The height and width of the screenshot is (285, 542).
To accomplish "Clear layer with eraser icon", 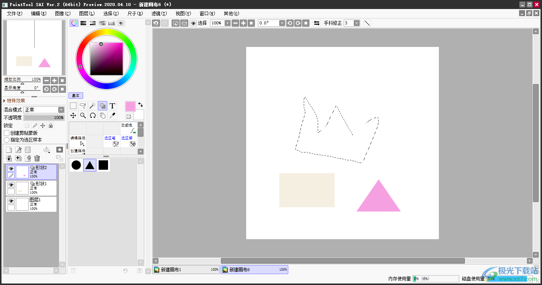I will [27, 158].
